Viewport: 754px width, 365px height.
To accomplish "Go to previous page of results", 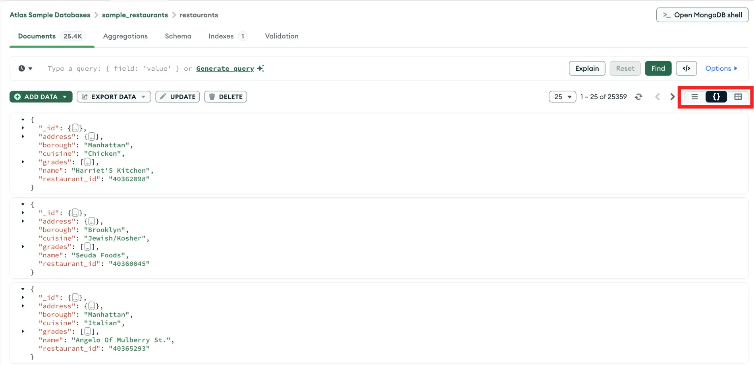I will 658,97.
